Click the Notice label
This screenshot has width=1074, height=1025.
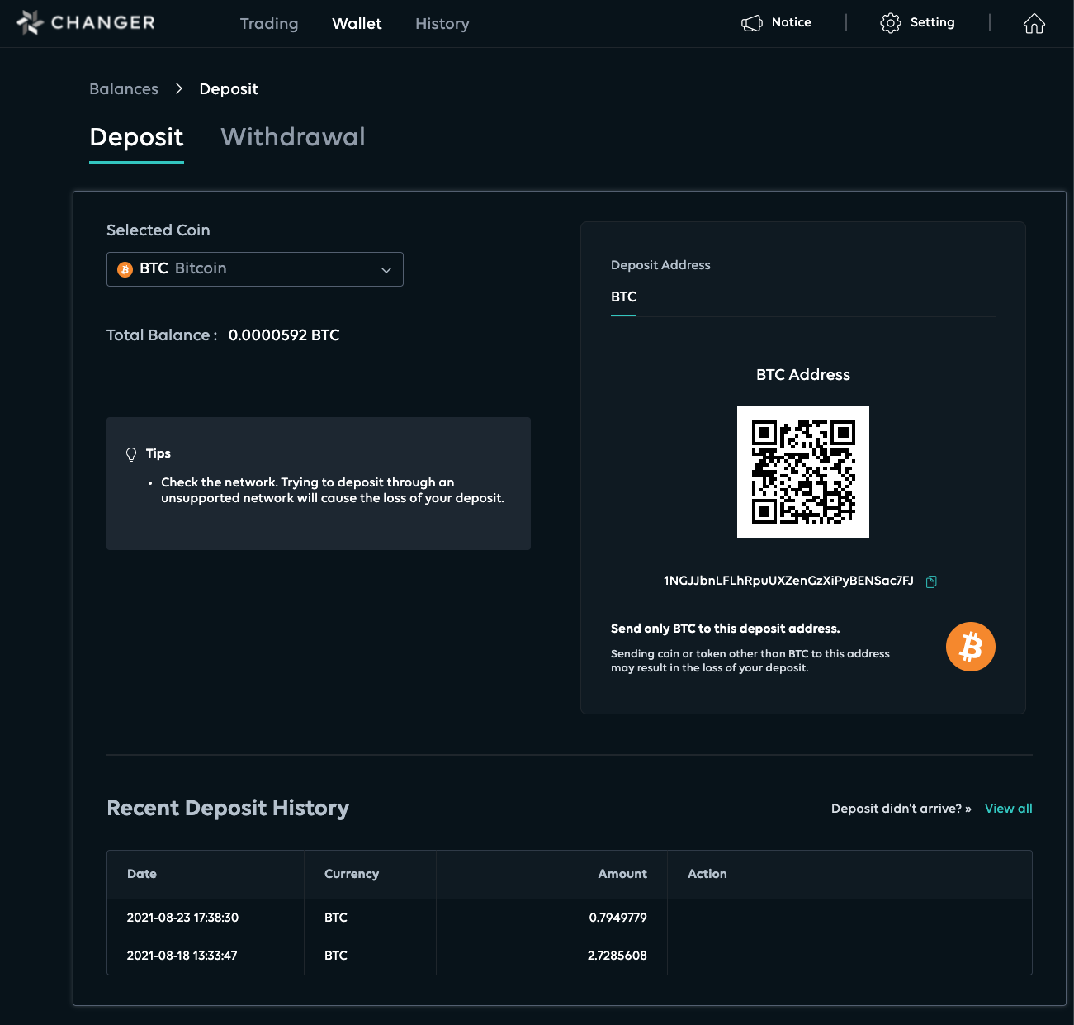[x=791, y=22]
